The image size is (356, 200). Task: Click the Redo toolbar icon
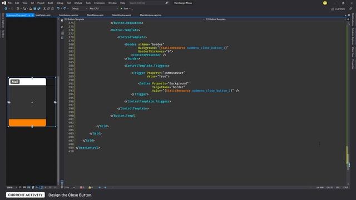(x=65, y=9)
